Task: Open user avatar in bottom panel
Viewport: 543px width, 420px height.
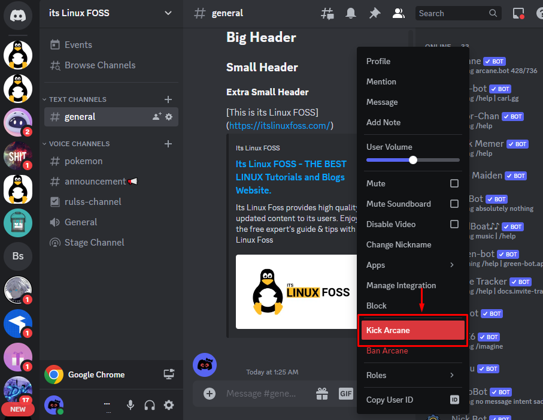Action: 54,405
